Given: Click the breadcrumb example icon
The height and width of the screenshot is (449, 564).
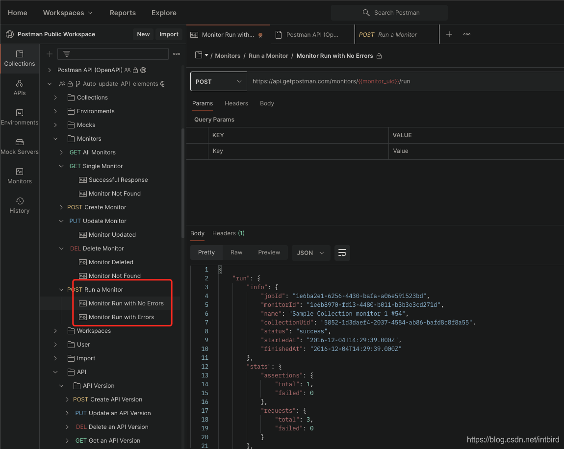Looking at the screenshot, I should tap(198, 55).
